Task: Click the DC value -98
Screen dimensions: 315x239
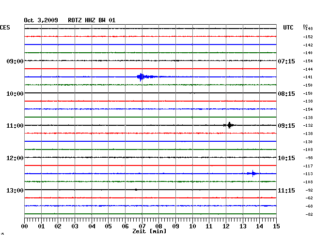Action: point(309,158)
